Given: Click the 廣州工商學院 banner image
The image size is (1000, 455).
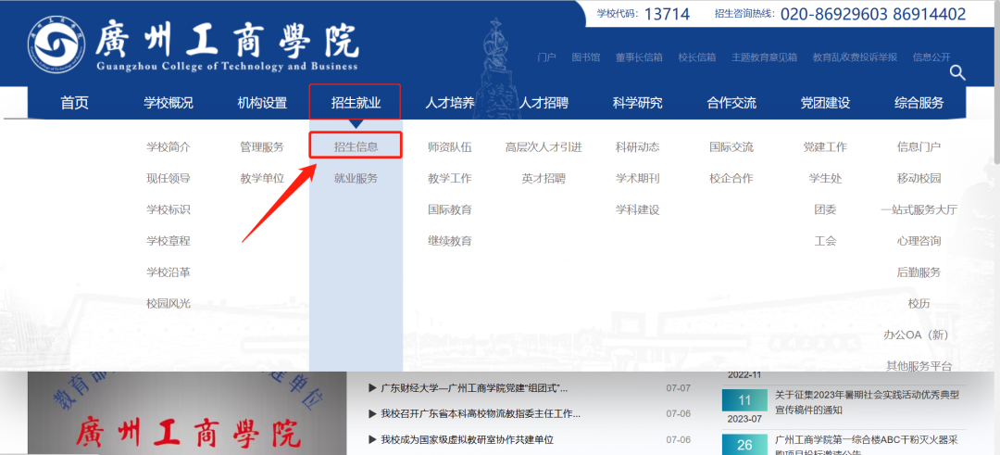Looking at the screenshot, I should (187, 413).
